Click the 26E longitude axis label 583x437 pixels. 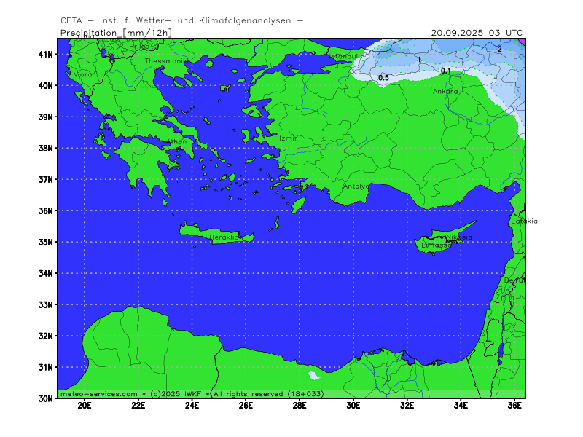click(x=246, y=406)
